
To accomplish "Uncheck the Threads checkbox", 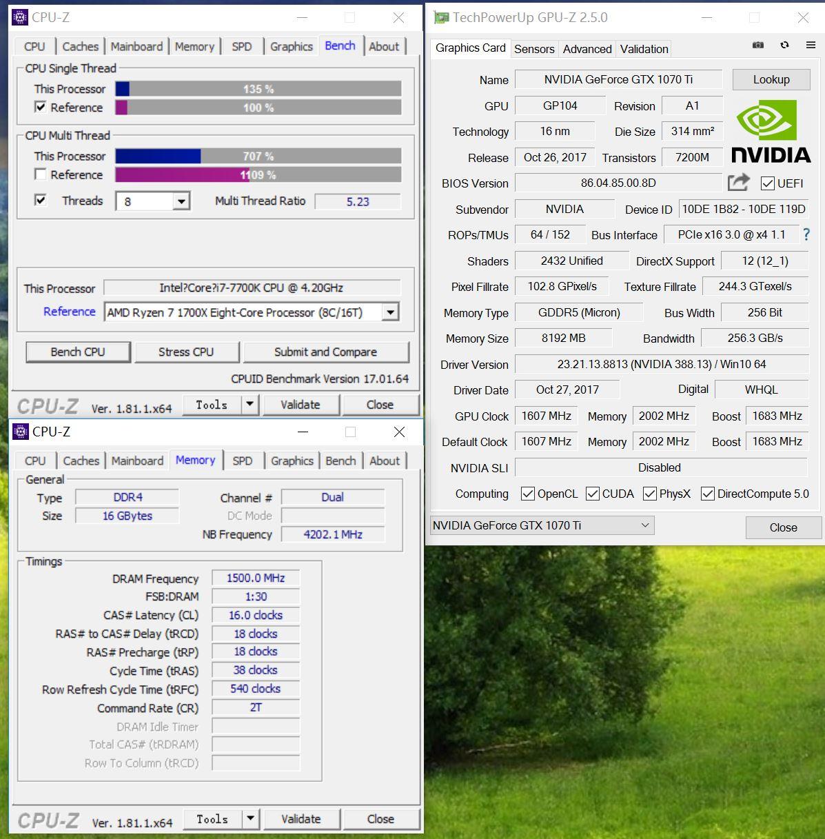I will pos(40,200).
